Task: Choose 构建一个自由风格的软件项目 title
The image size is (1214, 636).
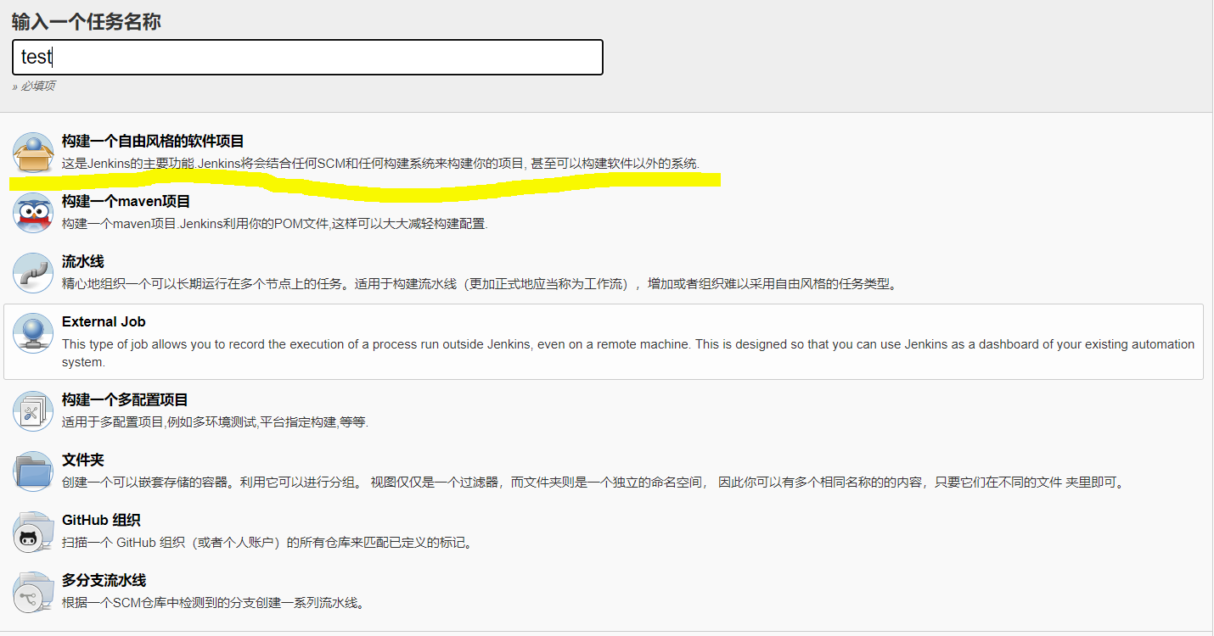Action: click(x=153, y=142)
